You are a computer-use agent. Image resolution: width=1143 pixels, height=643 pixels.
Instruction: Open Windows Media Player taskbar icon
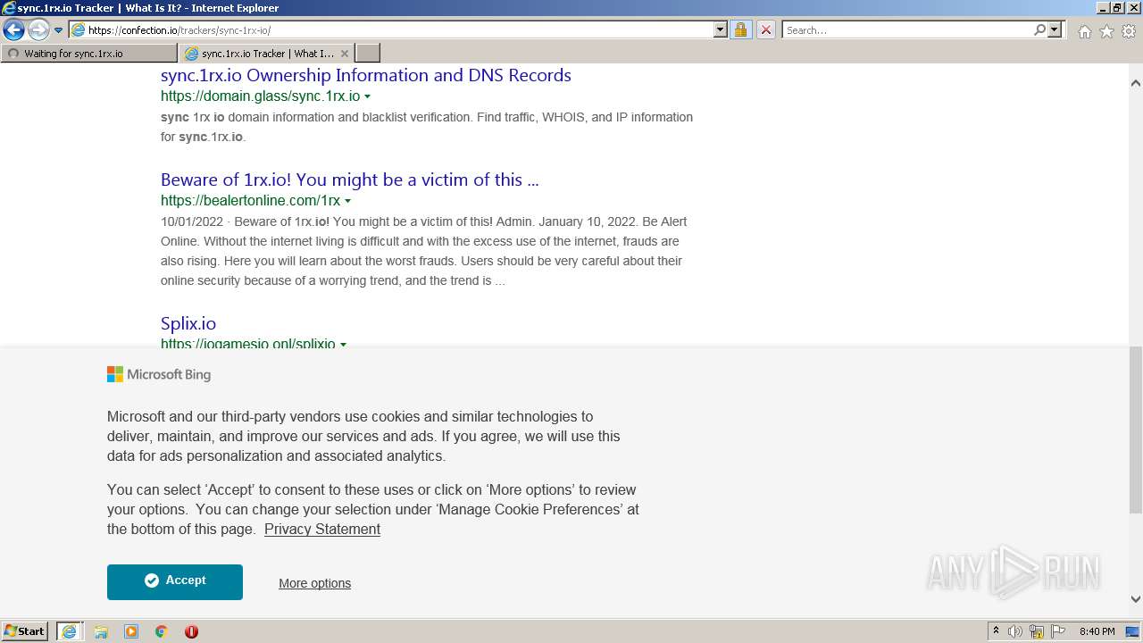(x=131, y=631)
